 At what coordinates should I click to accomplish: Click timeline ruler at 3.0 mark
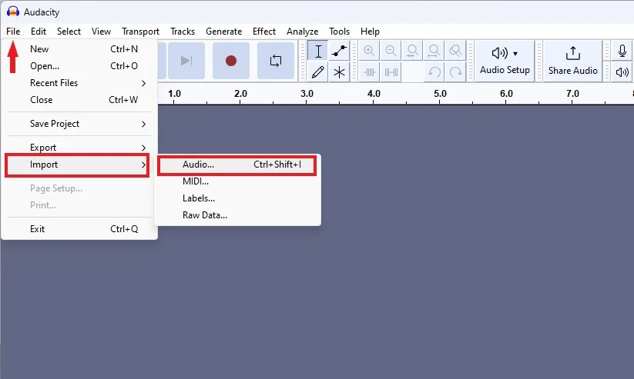pyautogui.click(x=307, y=94)
